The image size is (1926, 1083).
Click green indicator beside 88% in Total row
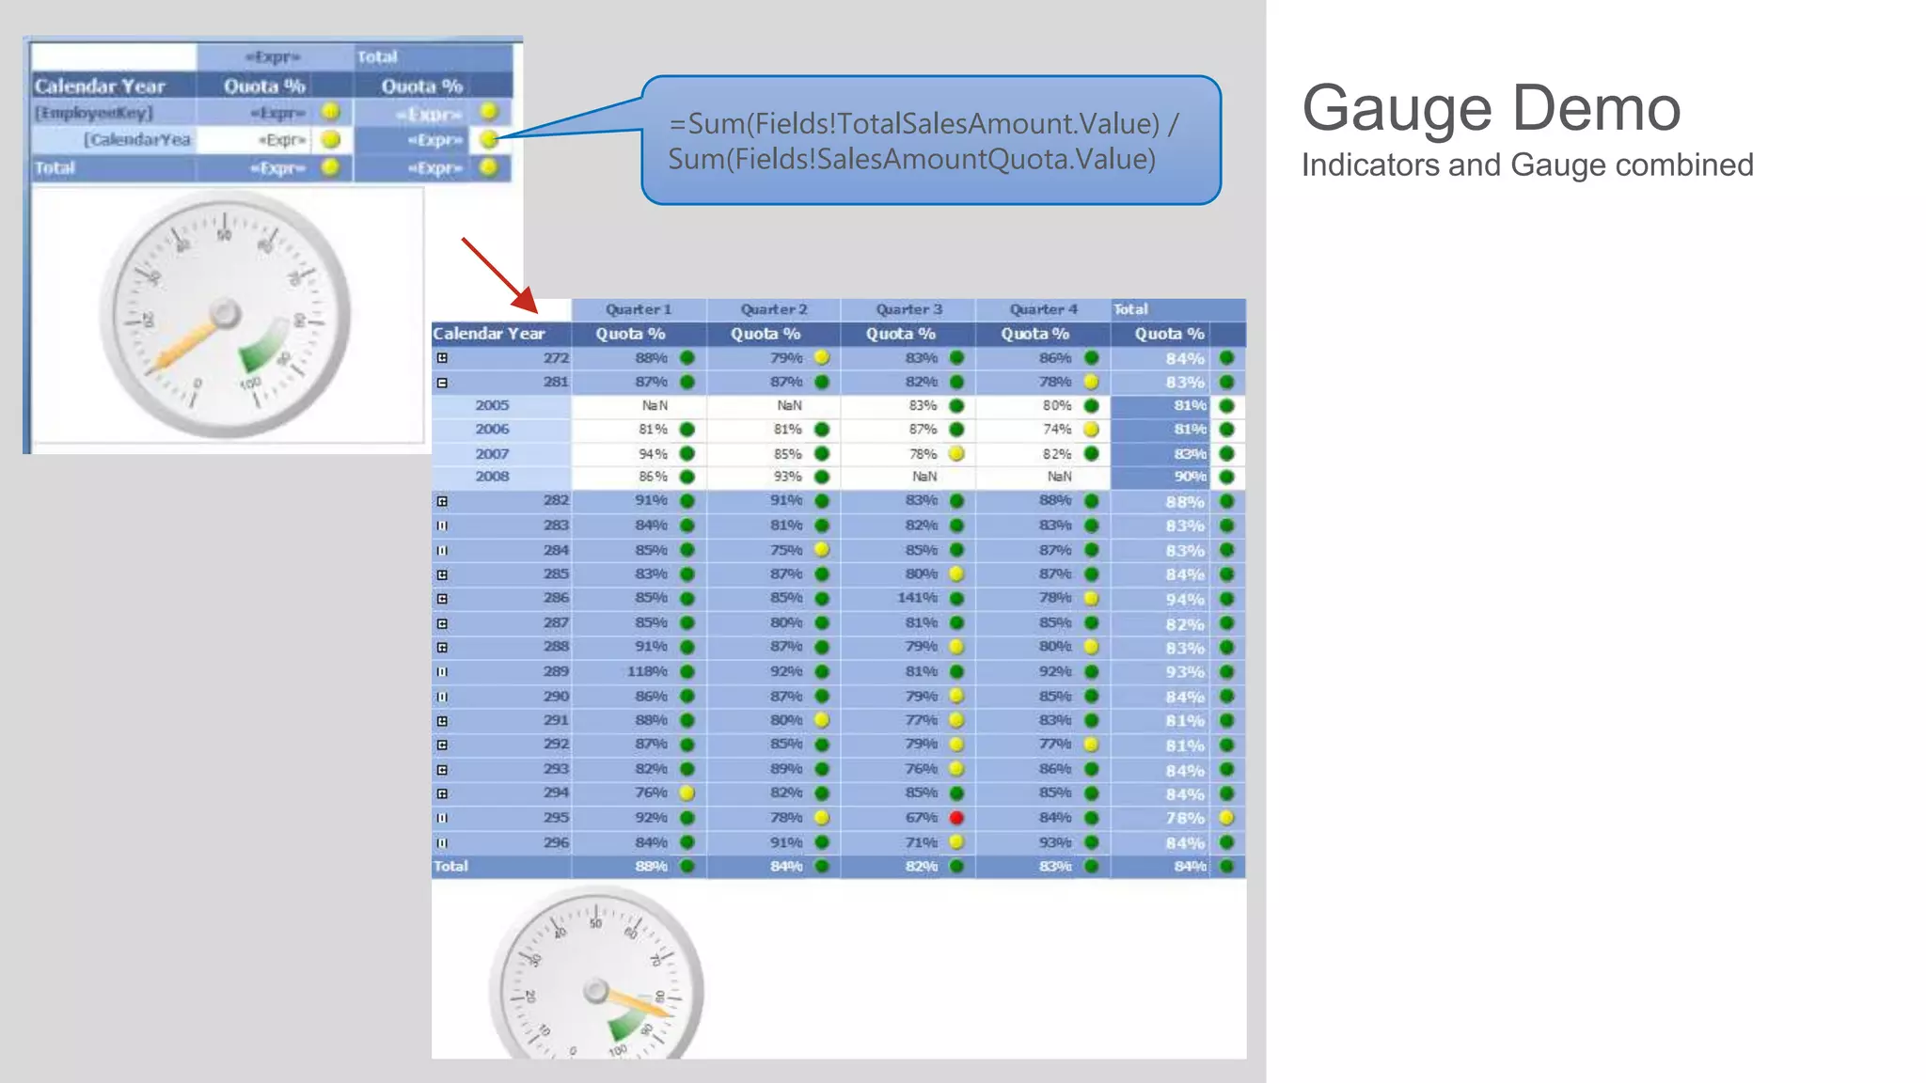pyautogui.click(x=687, y=866)
